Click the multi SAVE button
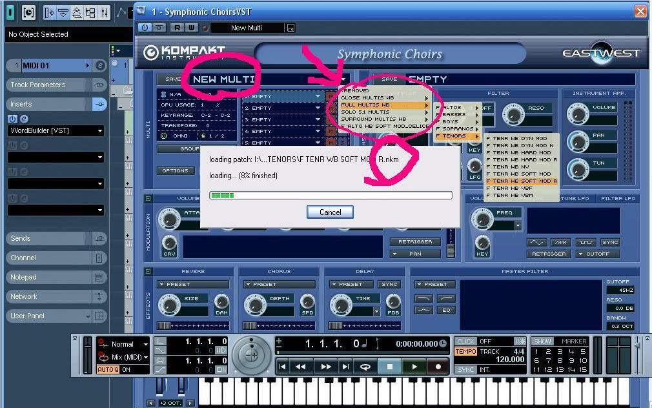 (172, 79)
